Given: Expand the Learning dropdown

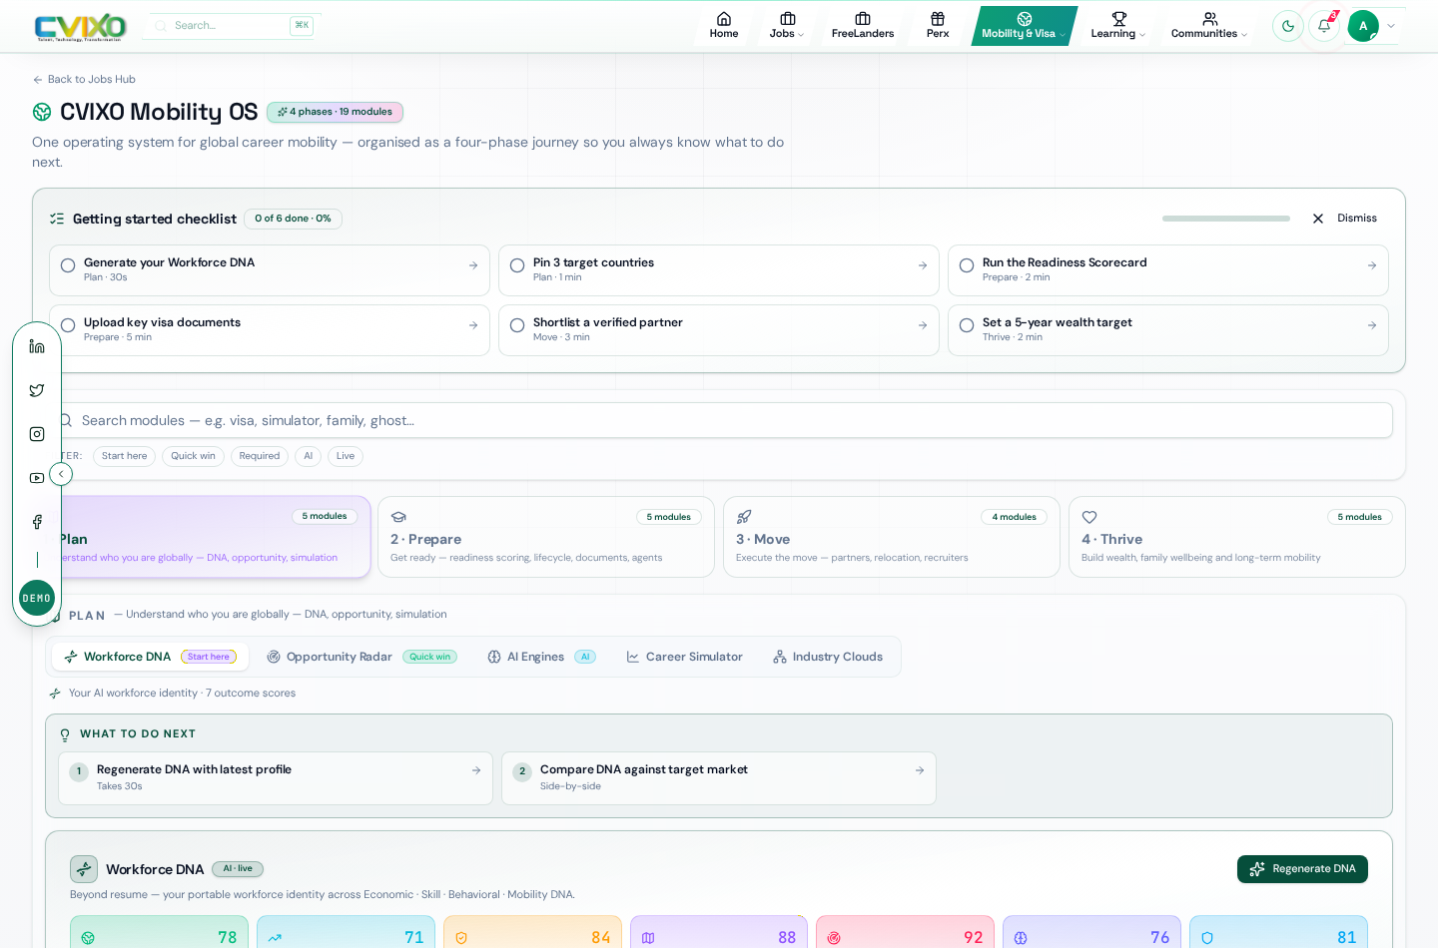Looking at the screenshot, I should click(x=1118, y=26).
